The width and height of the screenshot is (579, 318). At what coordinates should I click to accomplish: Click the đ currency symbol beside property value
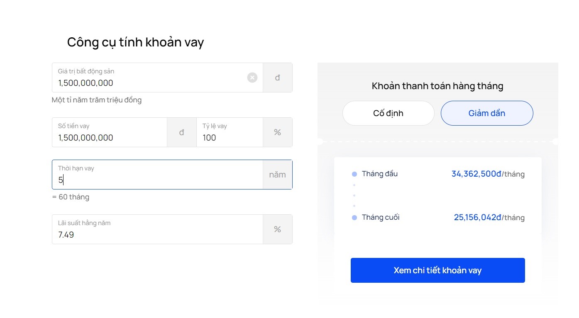pos(278,78)
